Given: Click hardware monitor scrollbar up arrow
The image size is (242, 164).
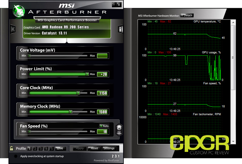Looking at the screenshot, I should point(233,22).
